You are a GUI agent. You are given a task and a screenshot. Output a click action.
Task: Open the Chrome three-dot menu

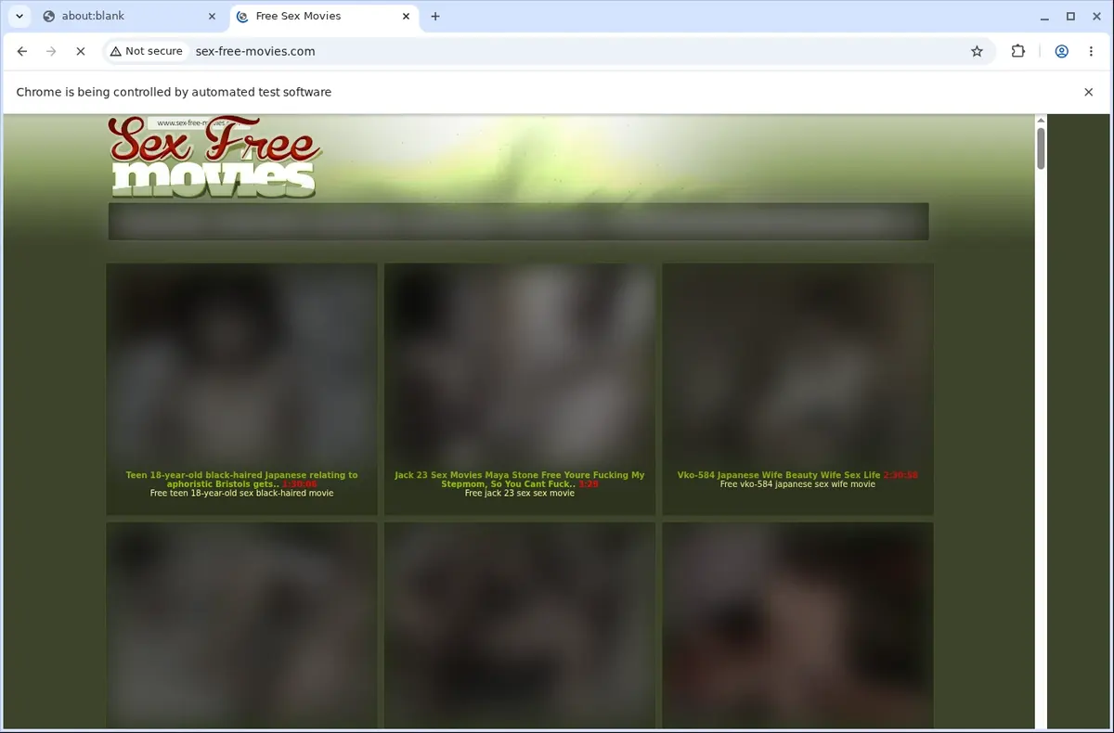coord(1091,51)
